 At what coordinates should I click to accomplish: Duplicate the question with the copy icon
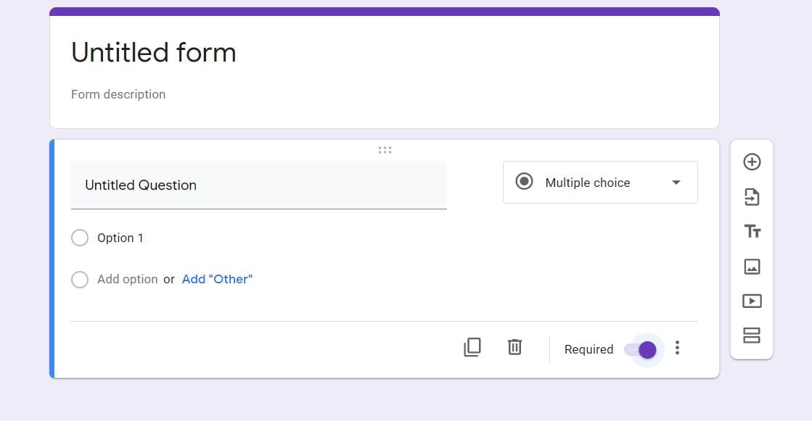472,348
